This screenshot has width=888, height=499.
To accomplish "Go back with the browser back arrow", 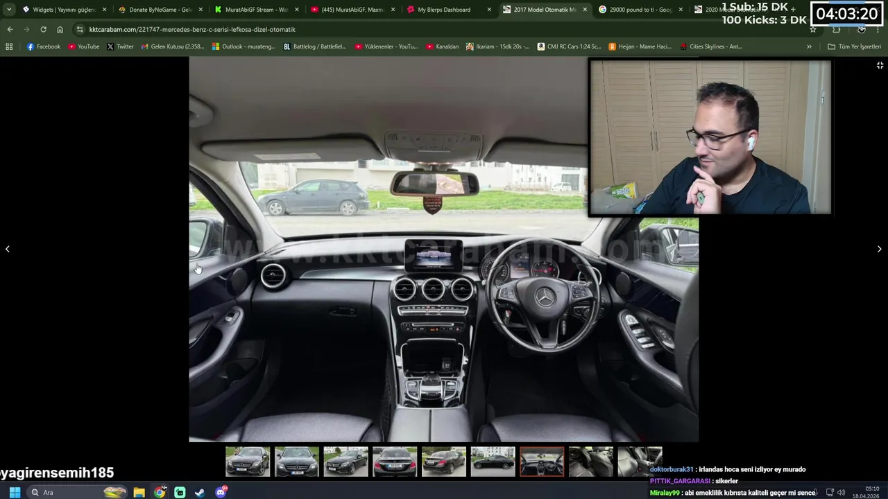I will 10,29.
